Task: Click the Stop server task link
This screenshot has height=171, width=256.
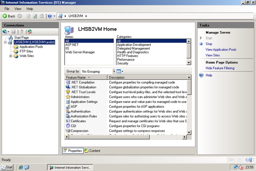Action: coord(209,44)
